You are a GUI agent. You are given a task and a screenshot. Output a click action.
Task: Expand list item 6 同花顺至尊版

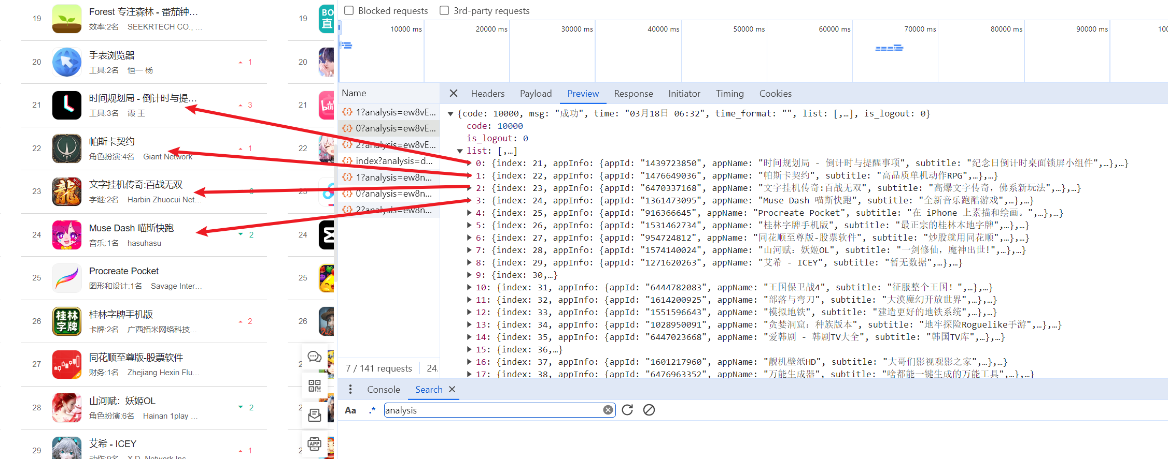pyautogui.click(x=469, y=238)
